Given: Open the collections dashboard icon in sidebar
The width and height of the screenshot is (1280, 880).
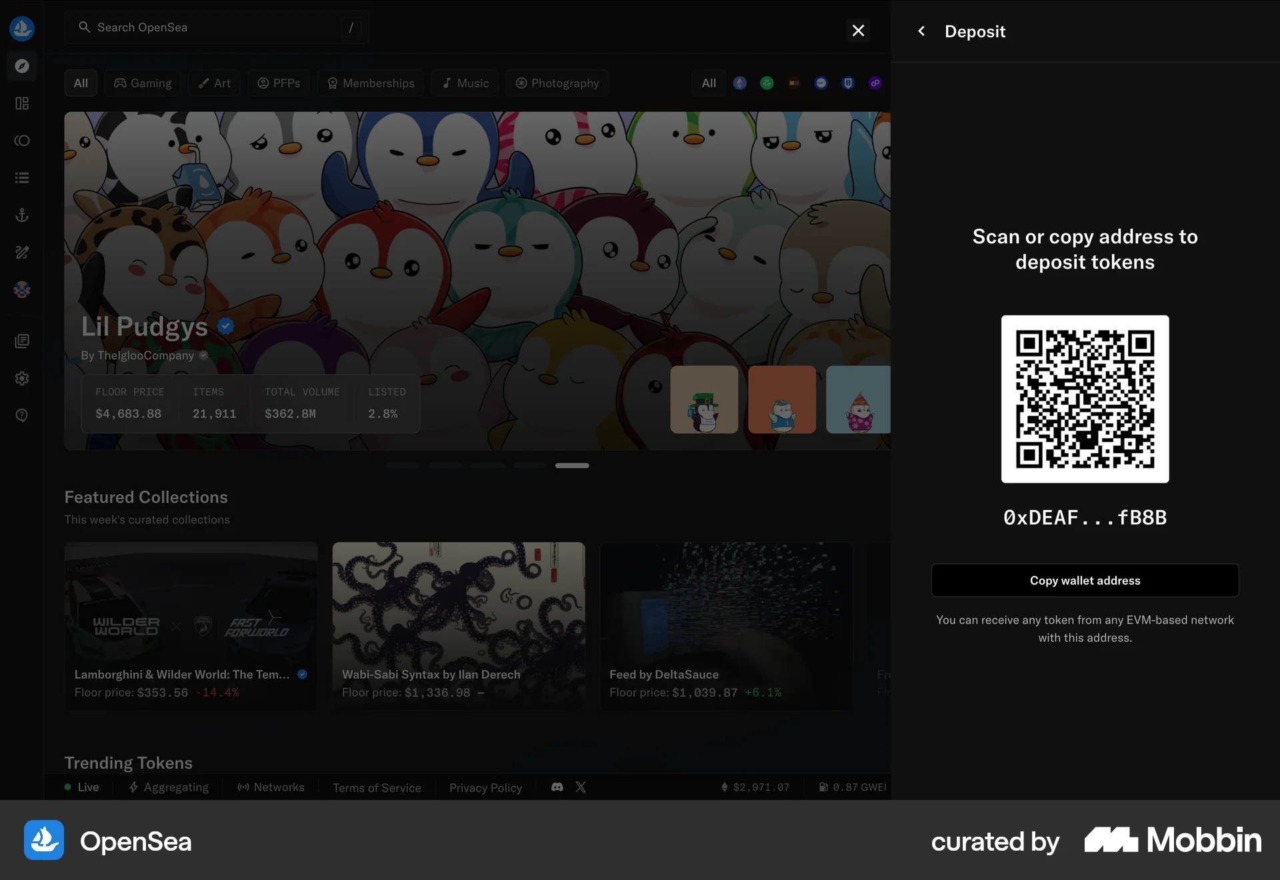Looking at the screenshot, I should pos(22,103).
